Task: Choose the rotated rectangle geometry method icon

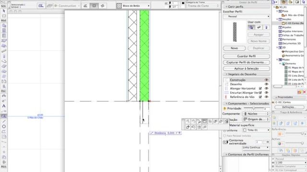Action: [102, 6]
